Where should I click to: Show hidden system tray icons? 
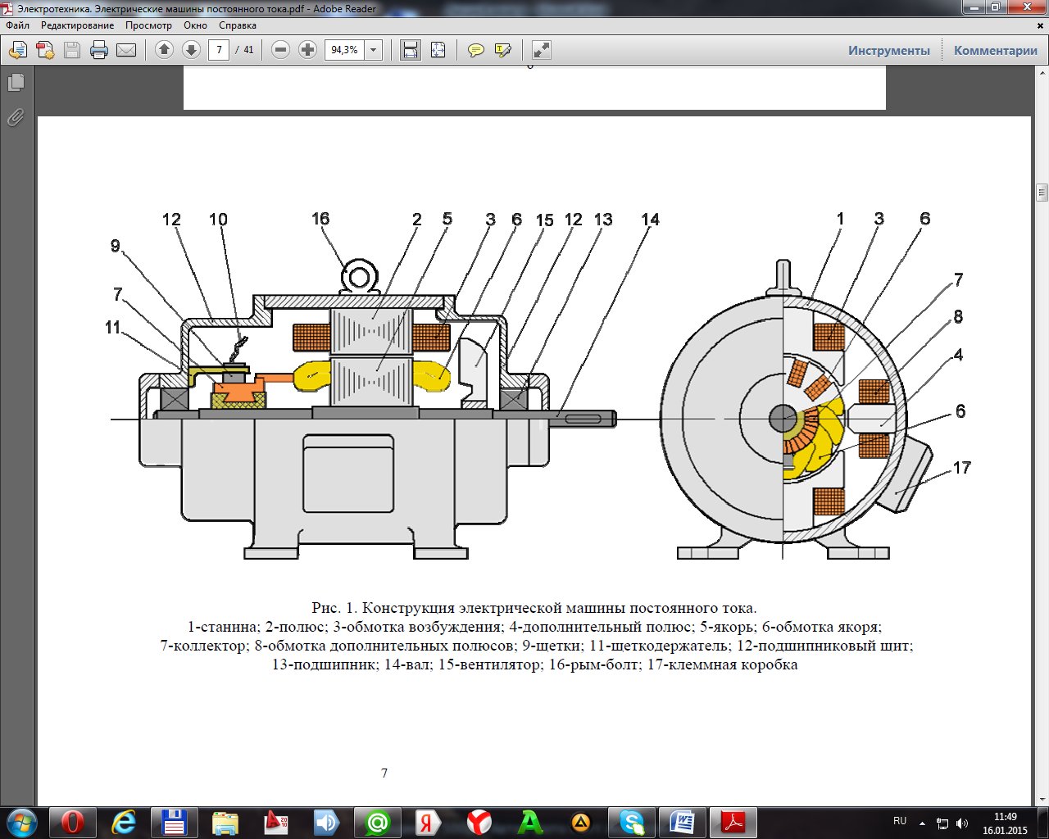[922, 822]
